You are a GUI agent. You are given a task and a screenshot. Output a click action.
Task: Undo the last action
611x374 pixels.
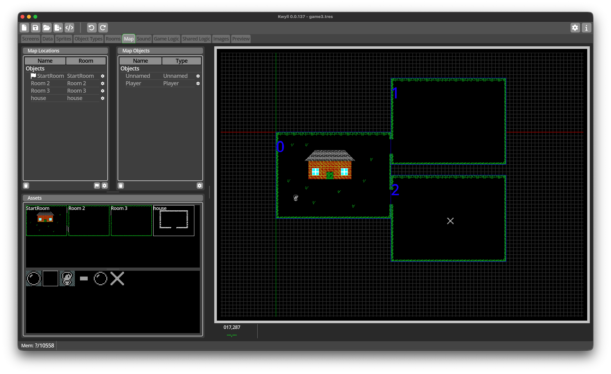tap(92, 28)
